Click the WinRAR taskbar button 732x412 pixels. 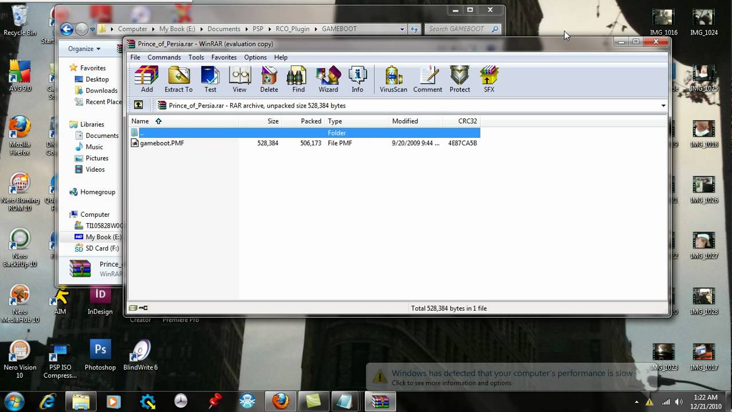[380, 401]
